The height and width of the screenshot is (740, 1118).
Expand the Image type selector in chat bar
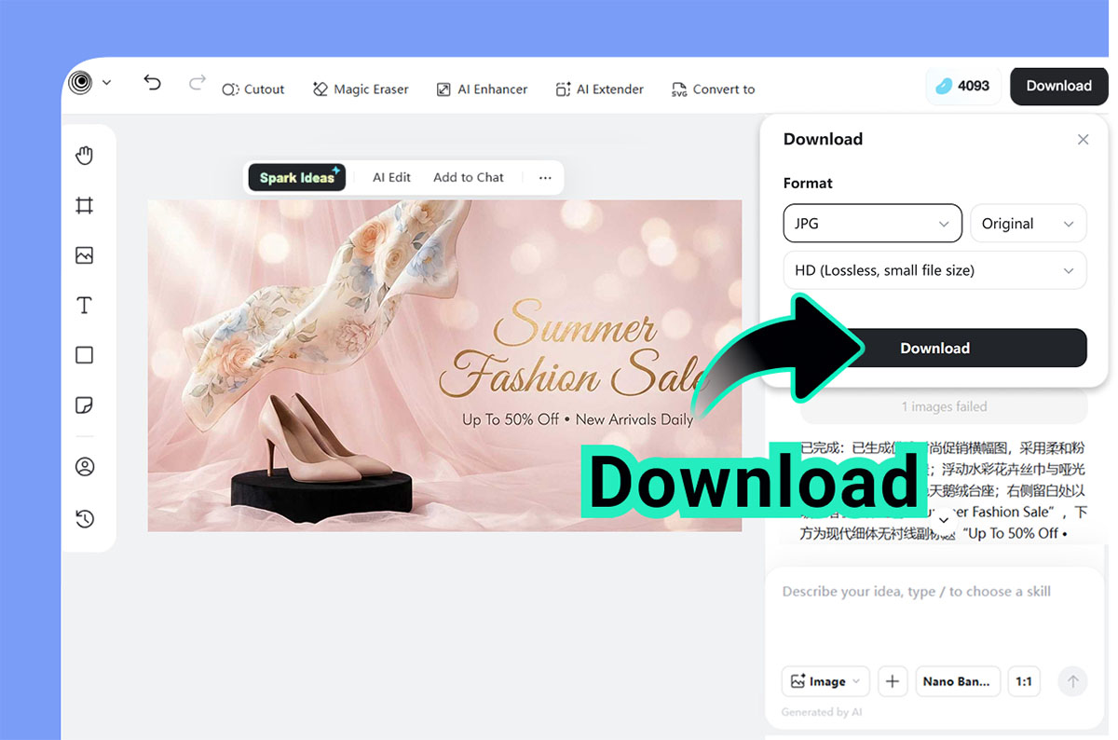coord(825,681)
